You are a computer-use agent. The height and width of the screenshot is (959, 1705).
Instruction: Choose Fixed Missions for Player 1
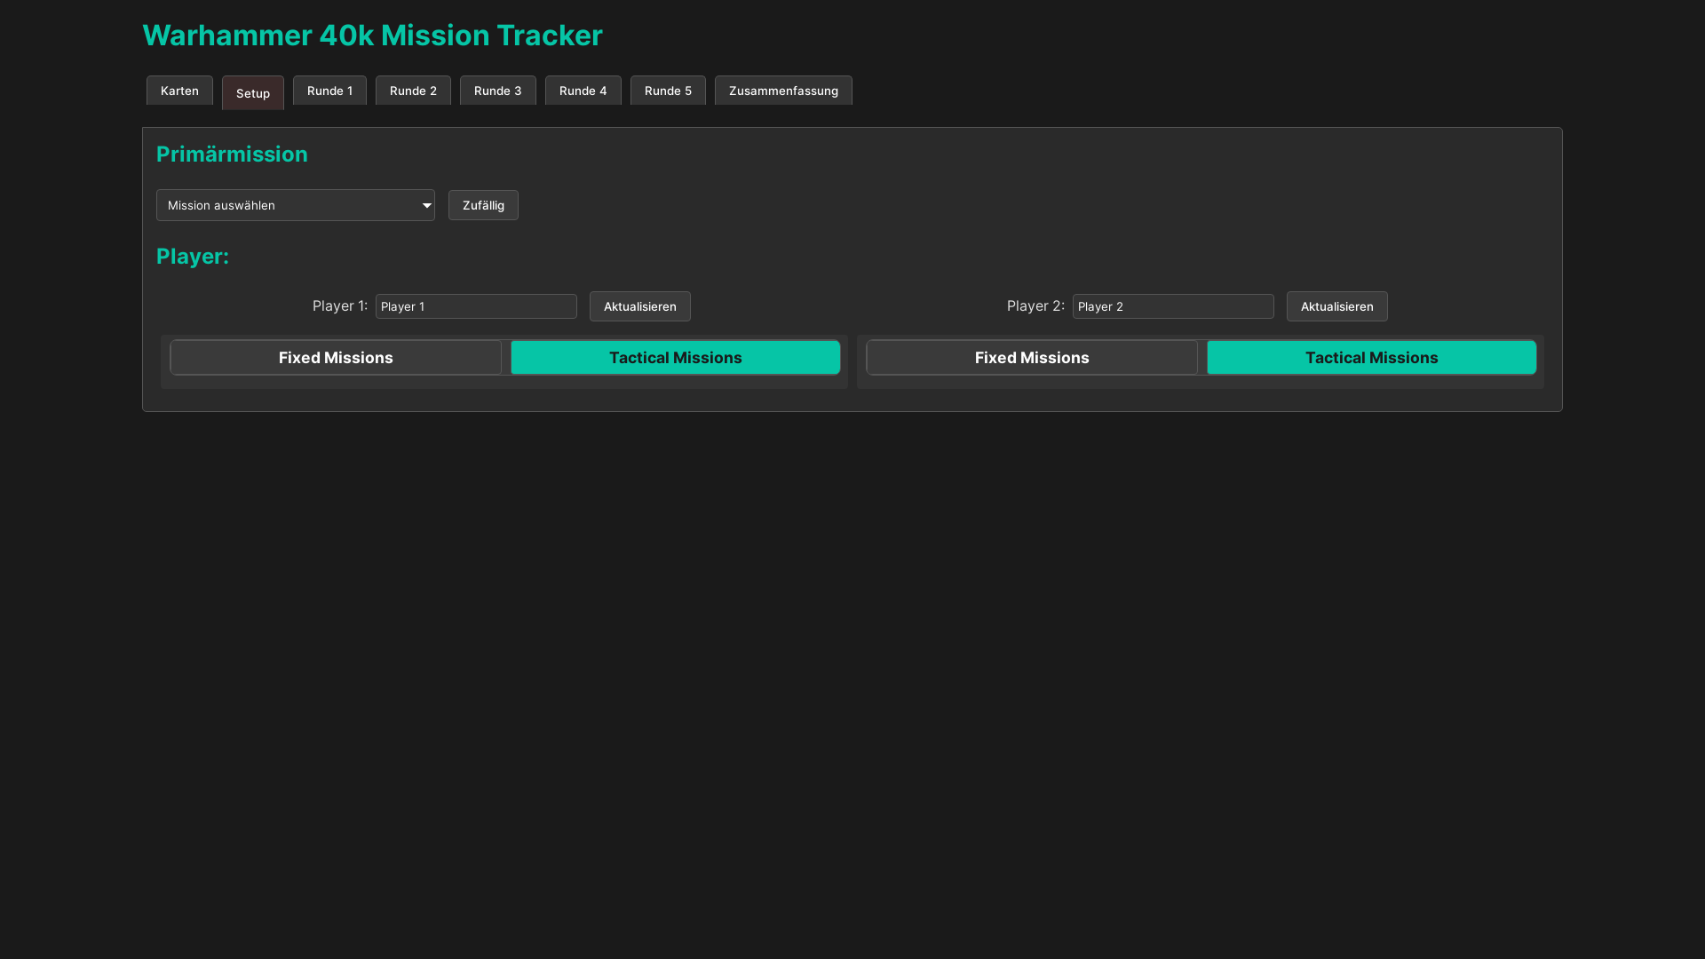coord(336,358)
